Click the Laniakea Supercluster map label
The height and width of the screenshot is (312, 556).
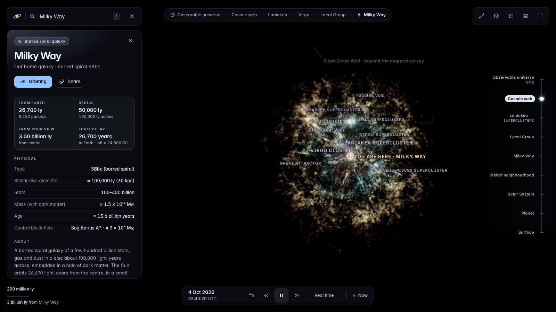(x=378, y=143)
